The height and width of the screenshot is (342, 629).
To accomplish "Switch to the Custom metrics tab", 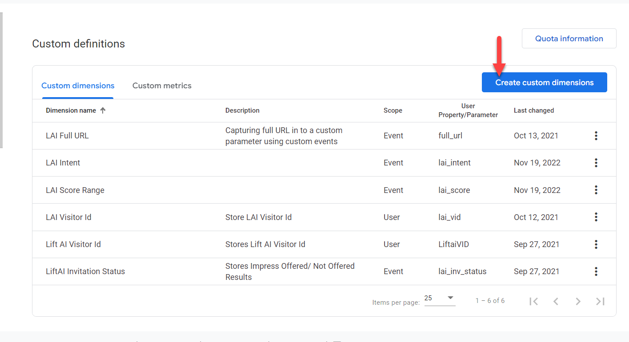I will [x=162, y=86].
